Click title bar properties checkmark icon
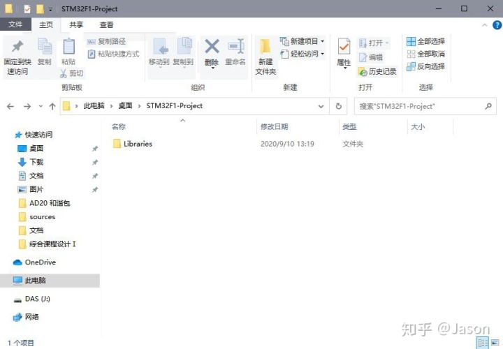Screen dimensions: 503x349 pos(27,9)
